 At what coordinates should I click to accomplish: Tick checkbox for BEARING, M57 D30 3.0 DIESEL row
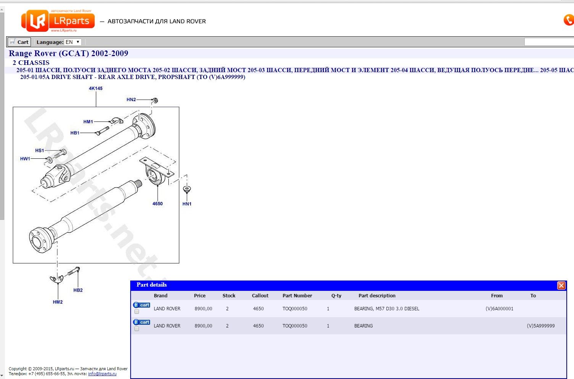[137, 312]
